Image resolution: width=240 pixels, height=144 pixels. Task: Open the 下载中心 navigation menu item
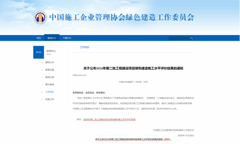tap(67, 38)
